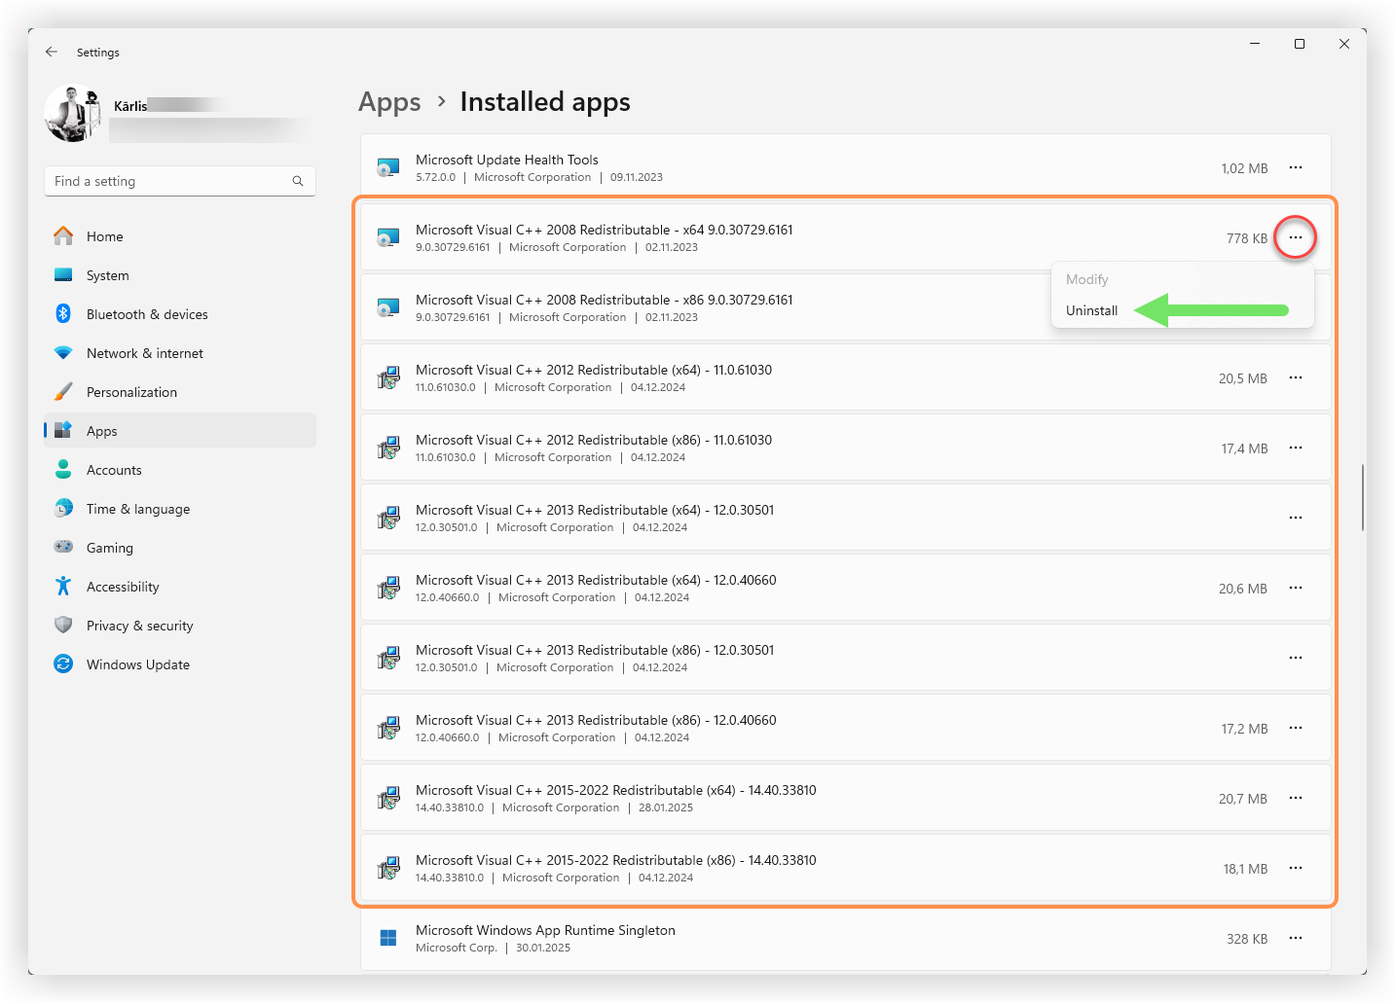Click icon of 2015-2022 x64 redistributable
This screenshot has height=1004, width=1396.
tap(388, 798)
